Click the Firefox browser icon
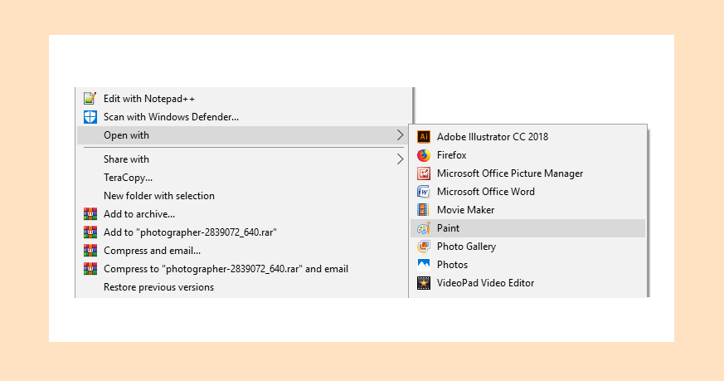 tap(424, 155)
